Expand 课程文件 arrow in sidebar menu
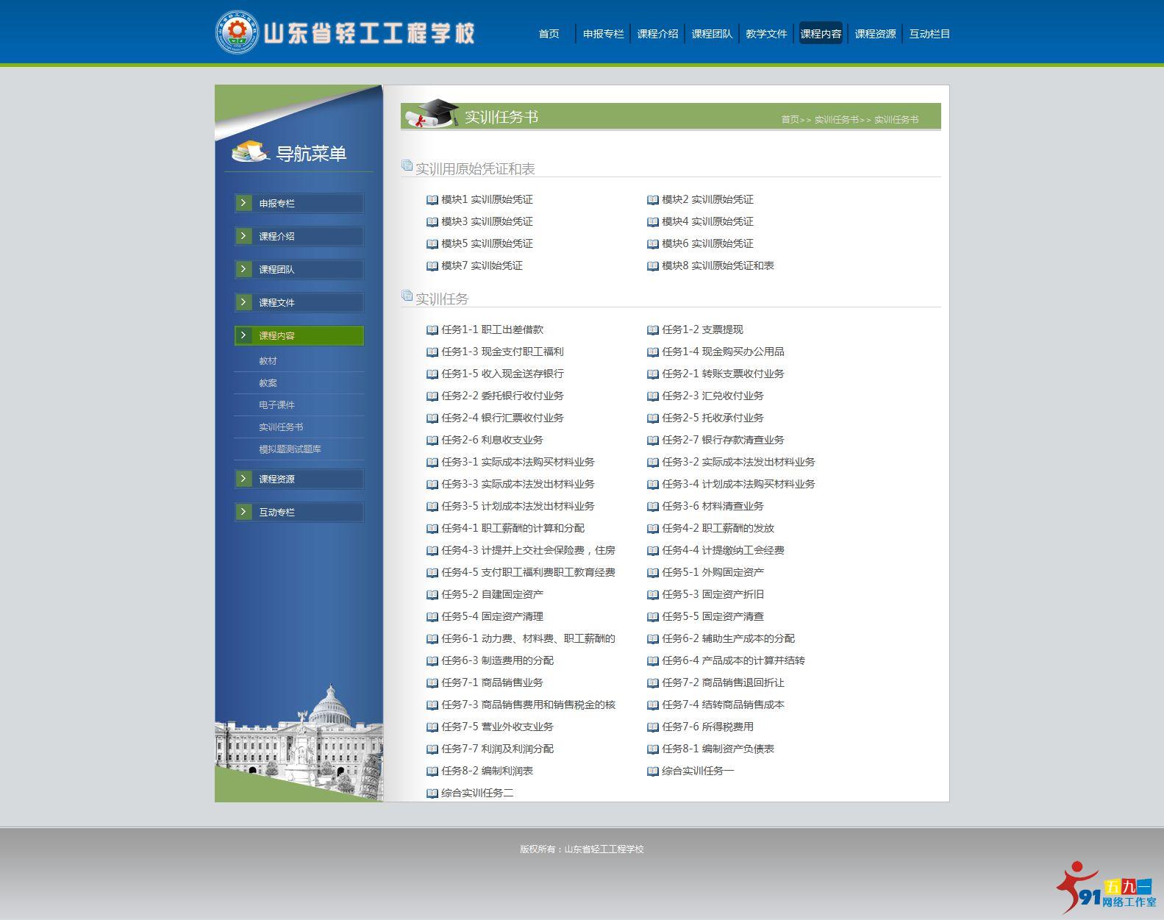 coord(243,302)
